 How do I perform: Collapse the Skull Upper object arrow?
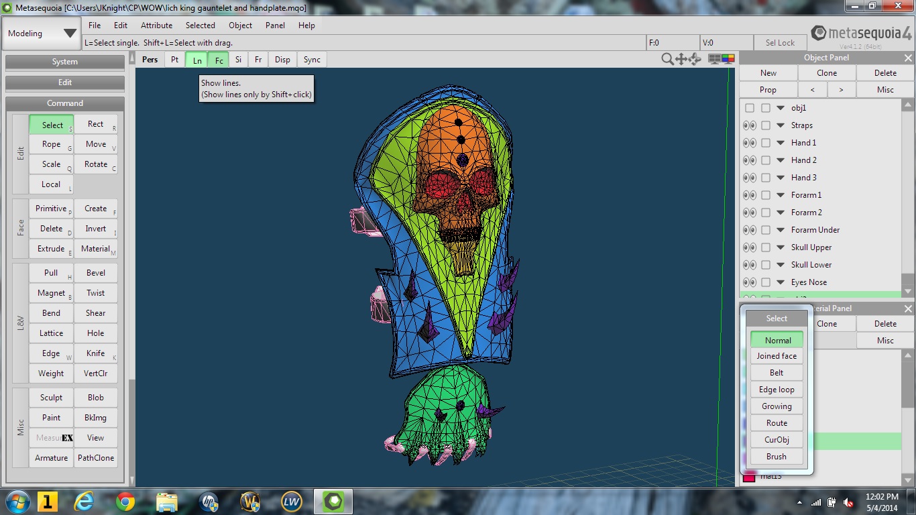click(781, 247)
